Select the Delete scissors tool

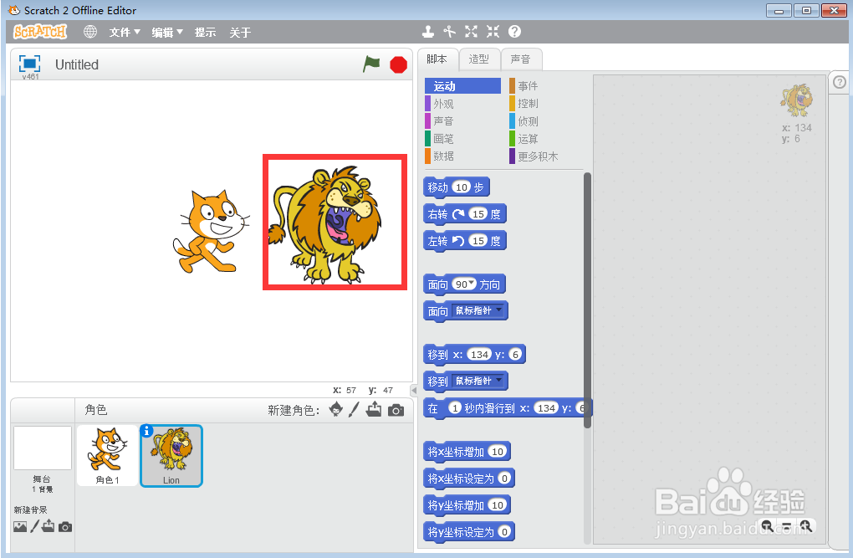pyautogui.click(x=449, y=32)
